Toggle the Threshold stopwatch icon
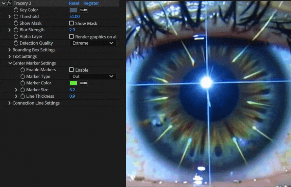 [16, 17]
